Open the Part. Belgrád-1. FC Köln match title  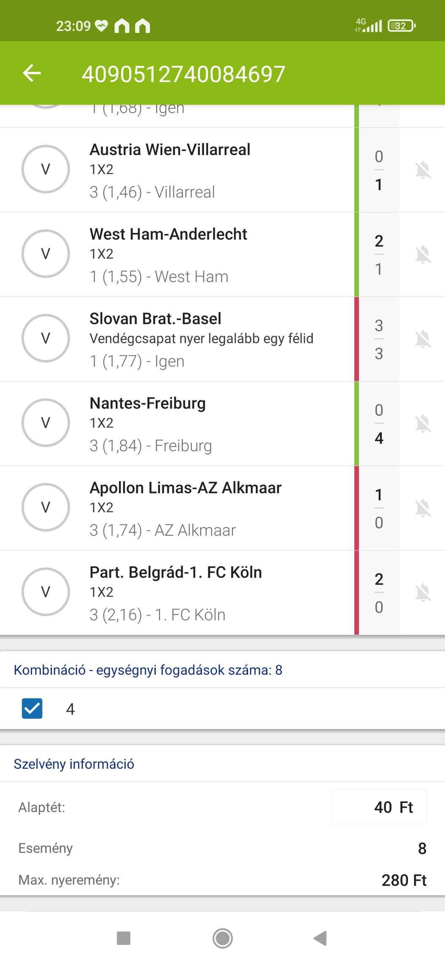click(175, 572)
